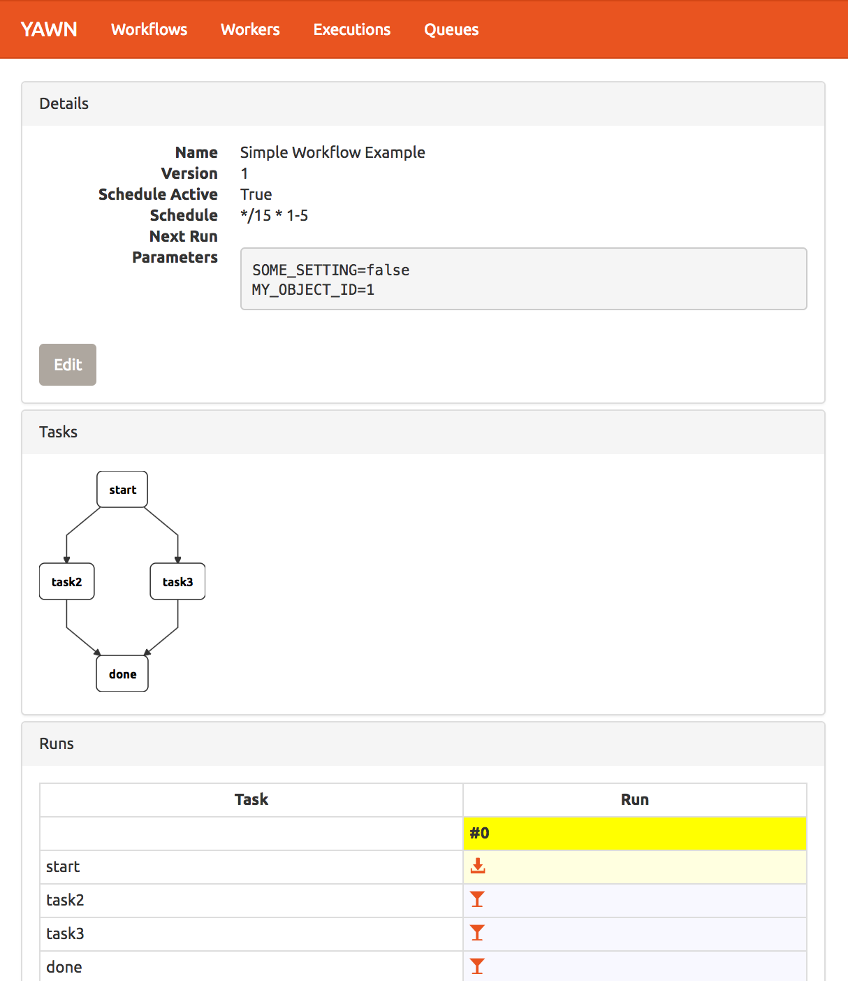This screenshot has width=848, height=981.
Task: Click the 'done' task row label
Action: (64, 967)
